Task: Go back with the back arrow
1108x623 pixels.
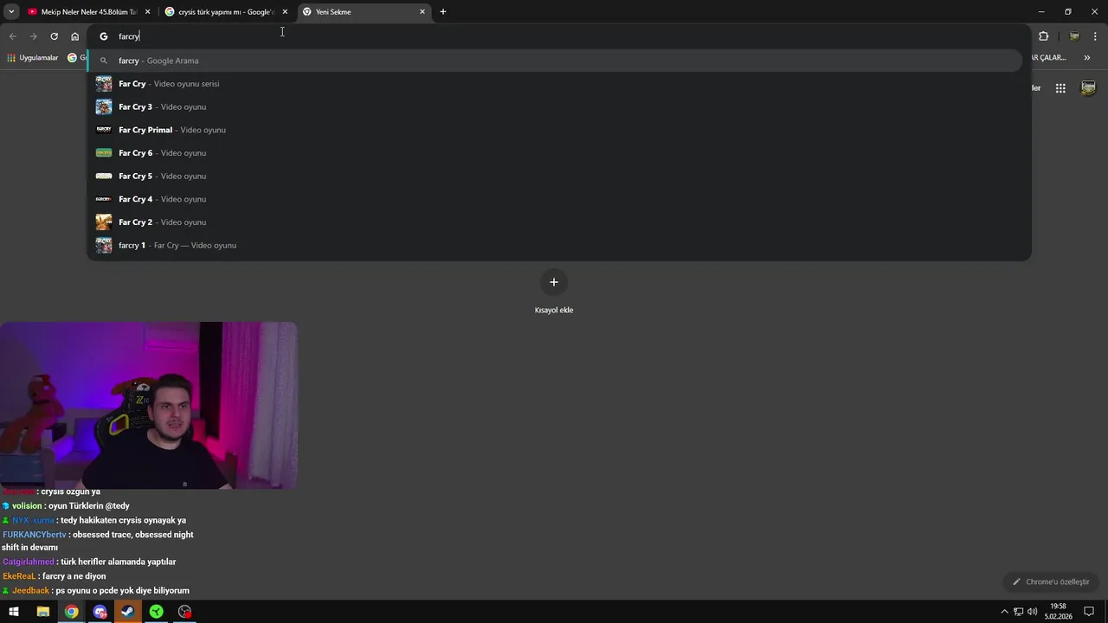Action: [x=12, y=36]
